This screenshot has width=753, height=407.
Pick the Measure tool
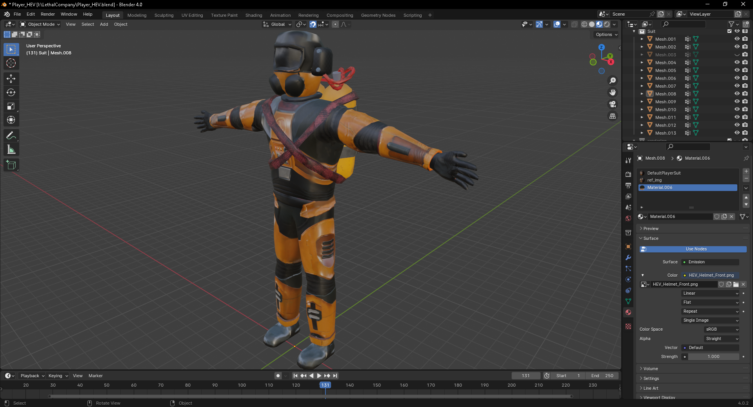11,149
